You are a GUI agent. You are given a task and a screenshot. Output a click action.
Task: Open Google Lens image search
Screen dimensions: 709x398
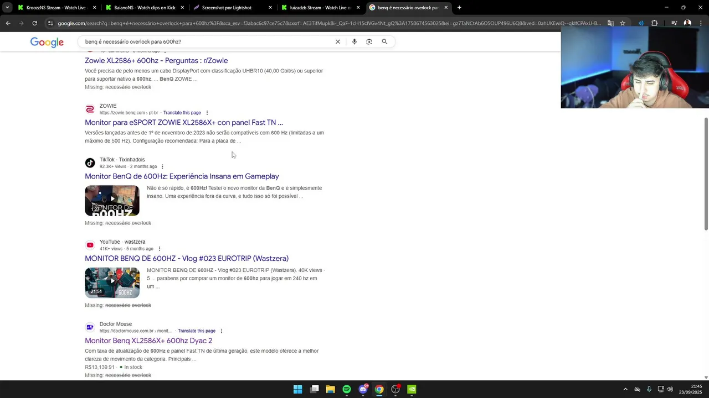pos(369,41)
